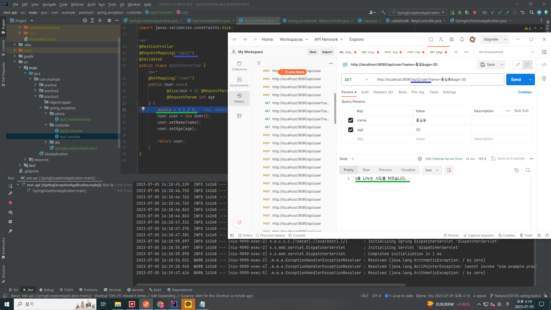Open Environments in Postman sidebar
This screenshot has height=310, width=551.
(x=239, y=82)
